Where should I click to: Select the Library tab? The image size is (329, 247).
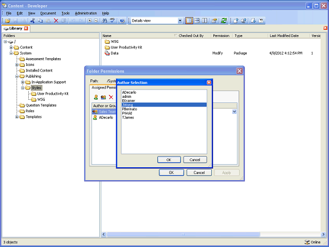[15, 28]
